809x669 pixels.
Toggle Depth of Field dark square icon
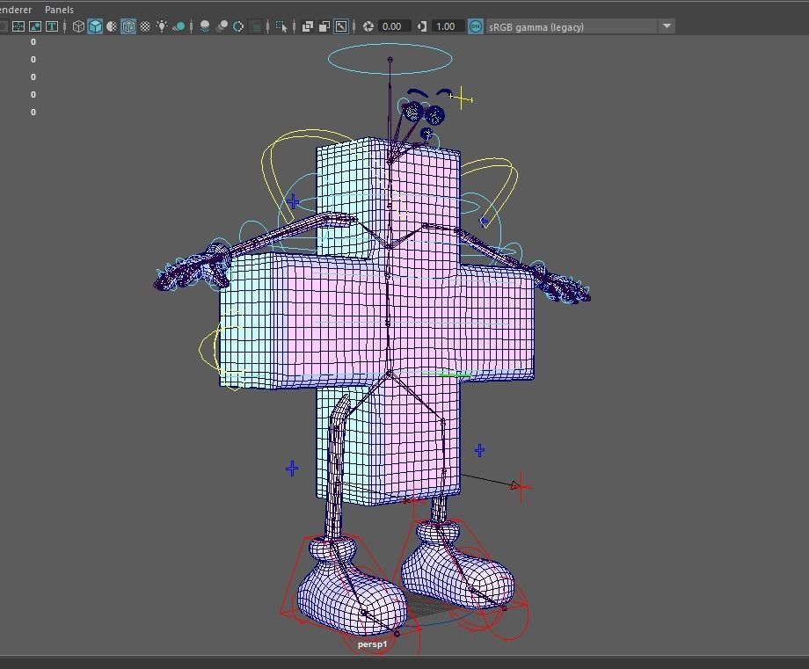(x=255, y=26)
